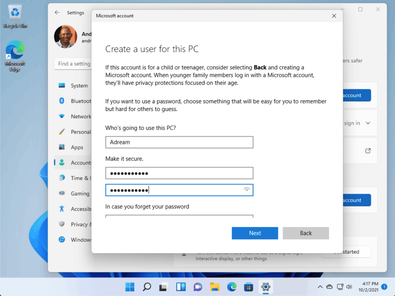Click the Get started kiosk button
Image resolution: width=395 pixels, height=296 pixels.
[x=346, y=252]
